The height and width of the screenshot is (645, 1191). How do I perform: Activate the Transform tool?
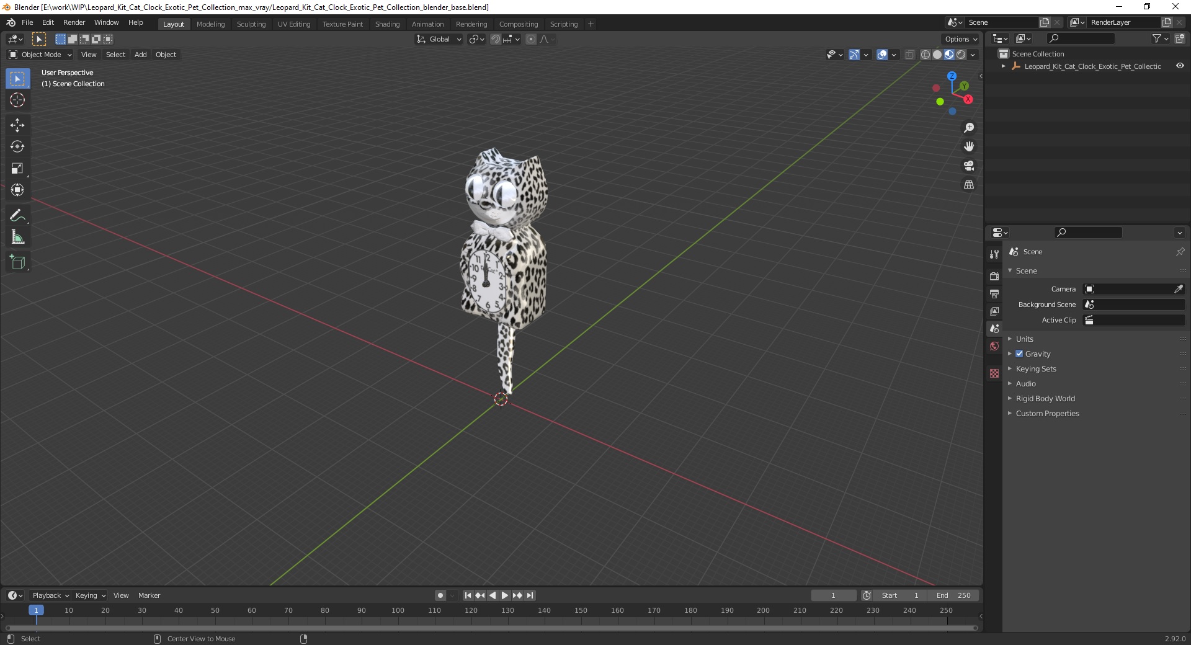click(17, 190)
